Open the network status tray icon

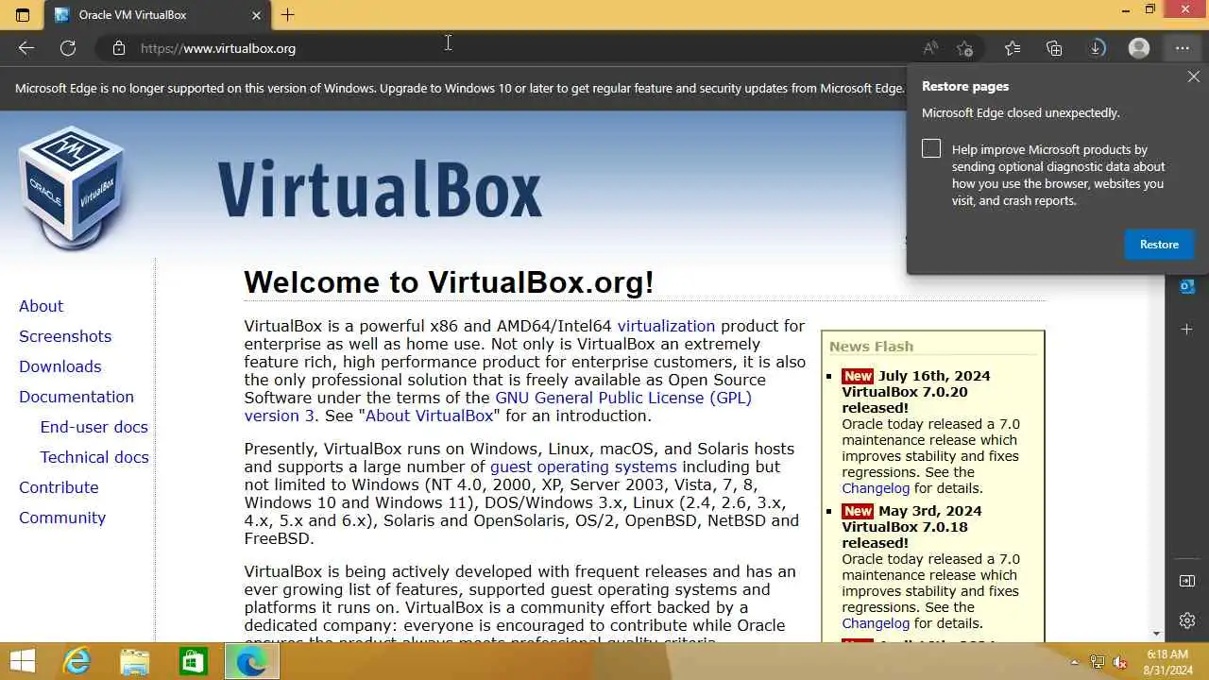point(1097,662)
